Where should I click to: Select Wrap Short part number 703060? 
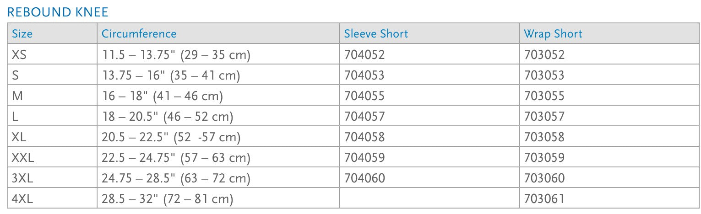click(544, 178)
